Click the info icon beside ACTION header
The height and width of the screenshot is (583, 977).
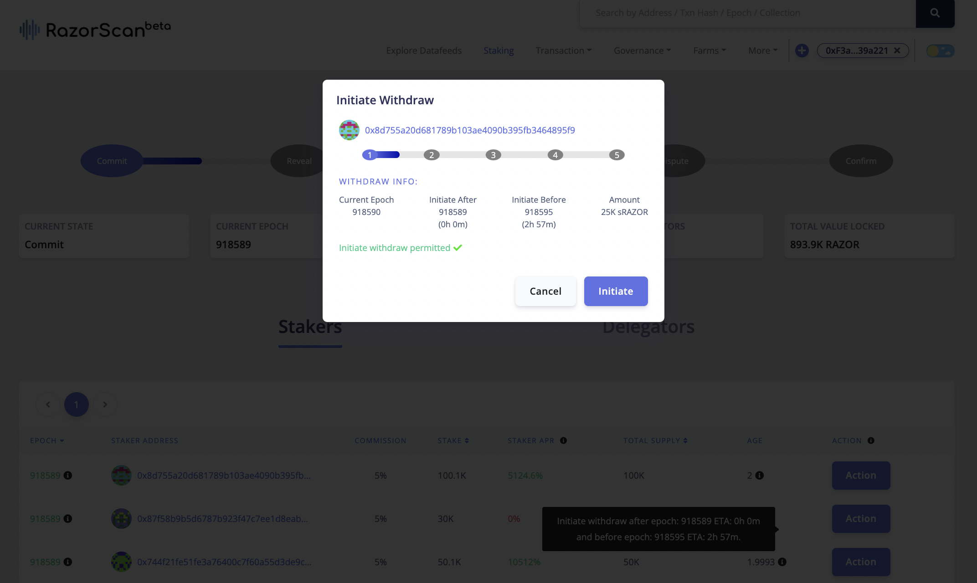tap(872, 440)
